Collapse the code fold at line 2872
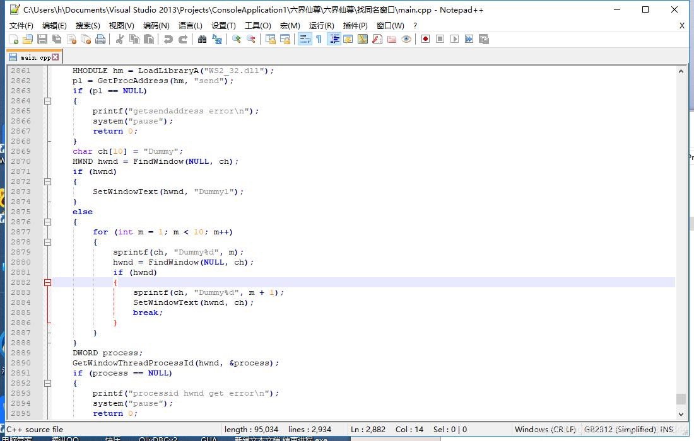The width and height of the screenshot is (694, 441). point(48,181)
